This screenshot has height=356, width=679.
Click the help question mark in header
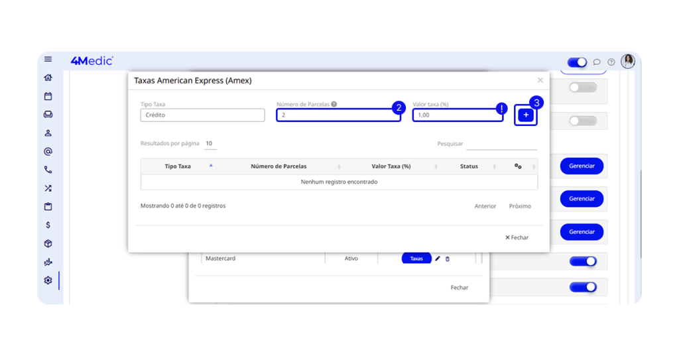[611, 62]
